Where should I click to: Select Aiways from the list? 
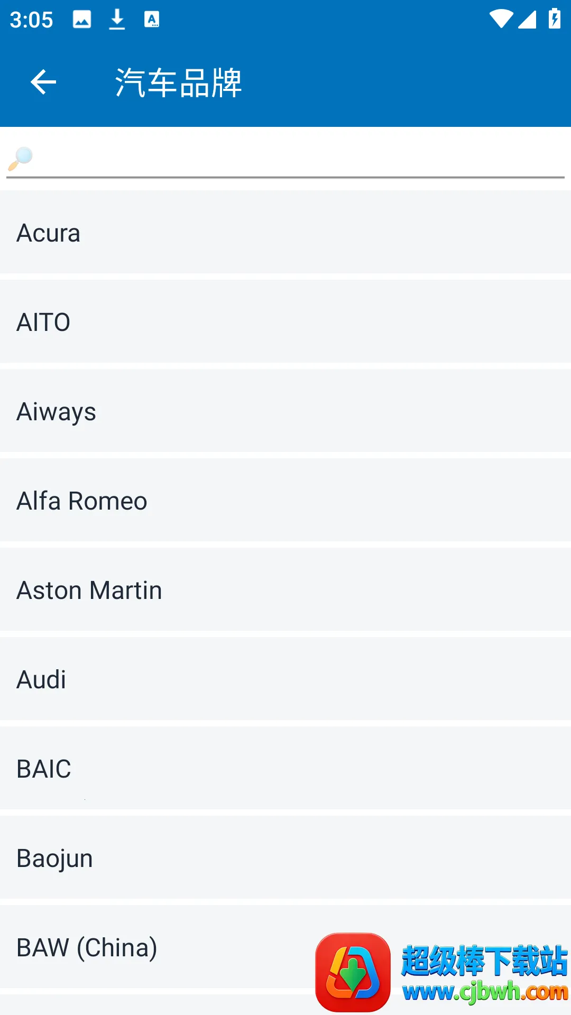(285, 411)
